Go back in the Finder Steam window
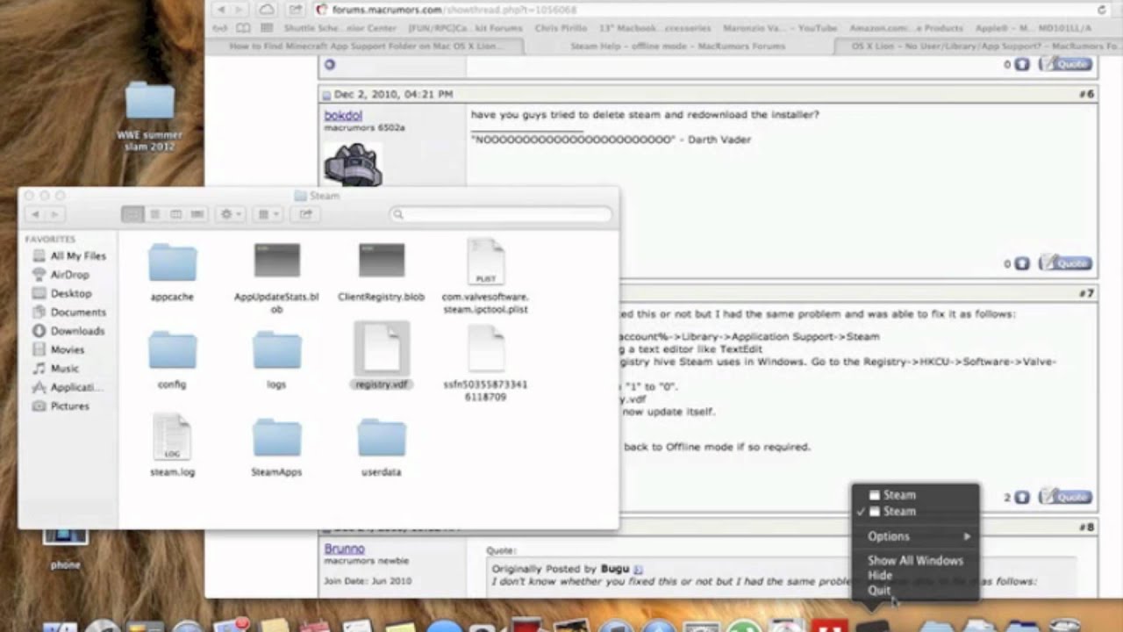This screenshot has width=1123, height=632. 35,214
